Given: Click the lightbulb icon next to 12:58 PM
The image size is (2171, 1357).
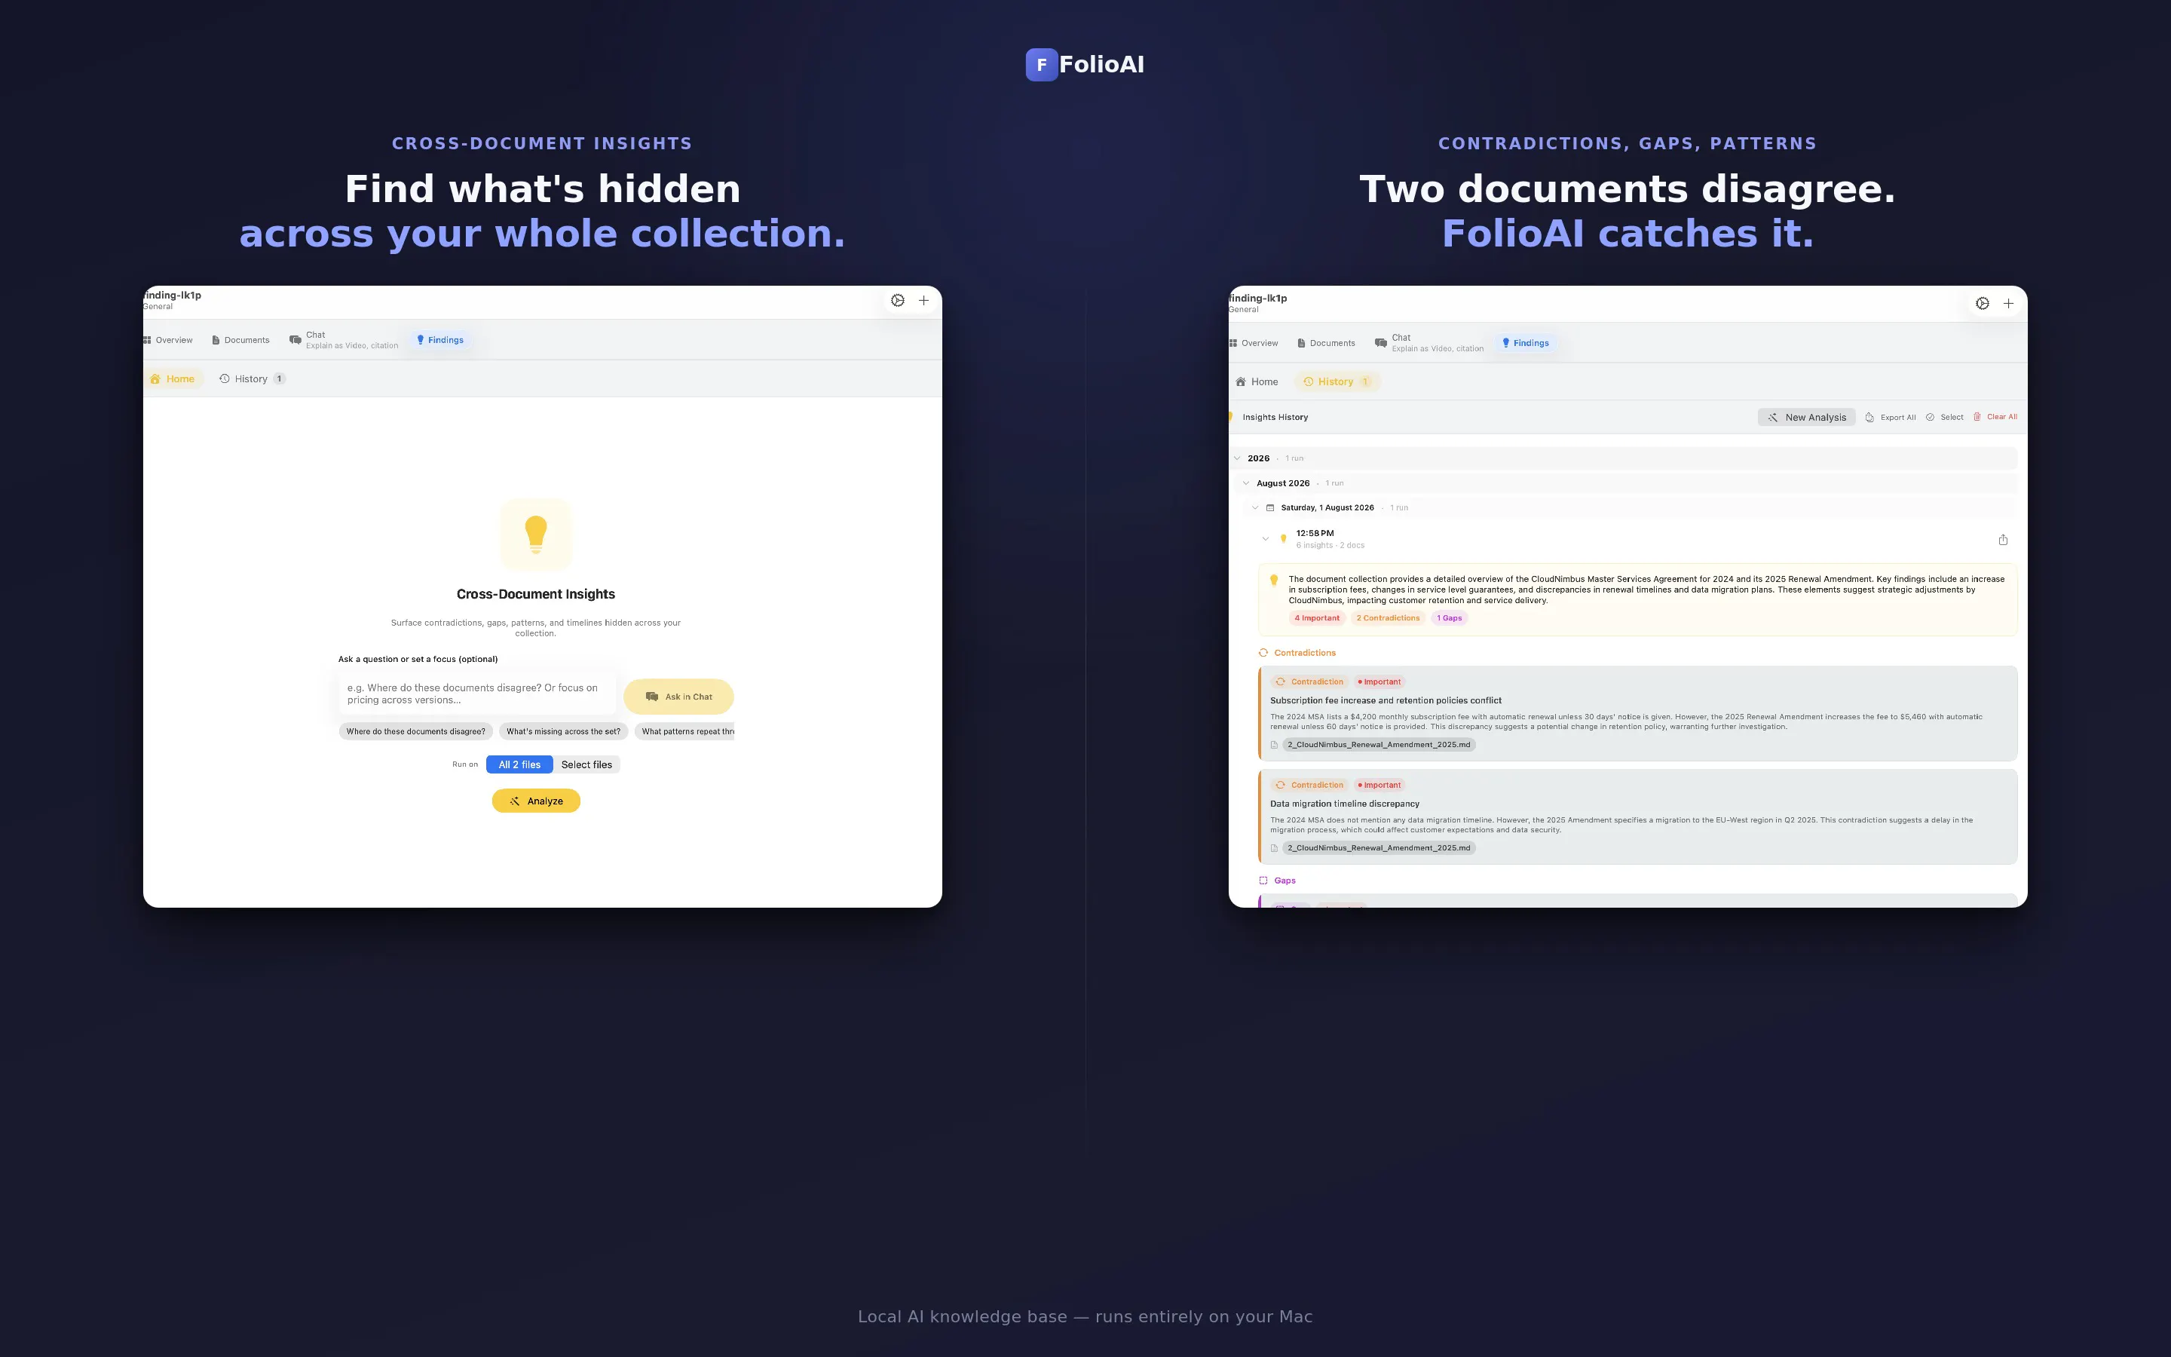Looking at the screenshot, I should coord(1283,538).
